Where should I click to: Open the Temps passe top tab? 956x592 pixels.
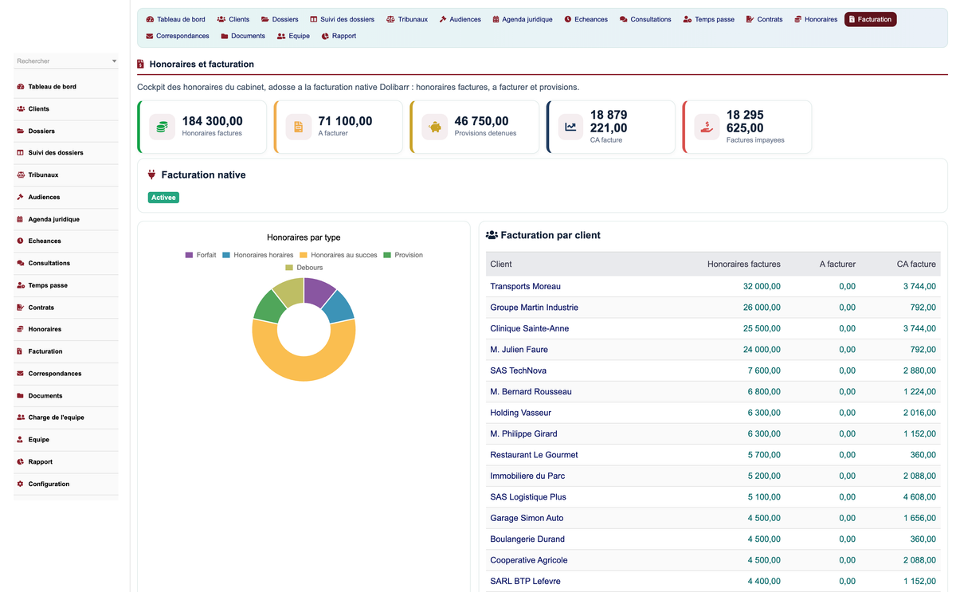point(708,19)
